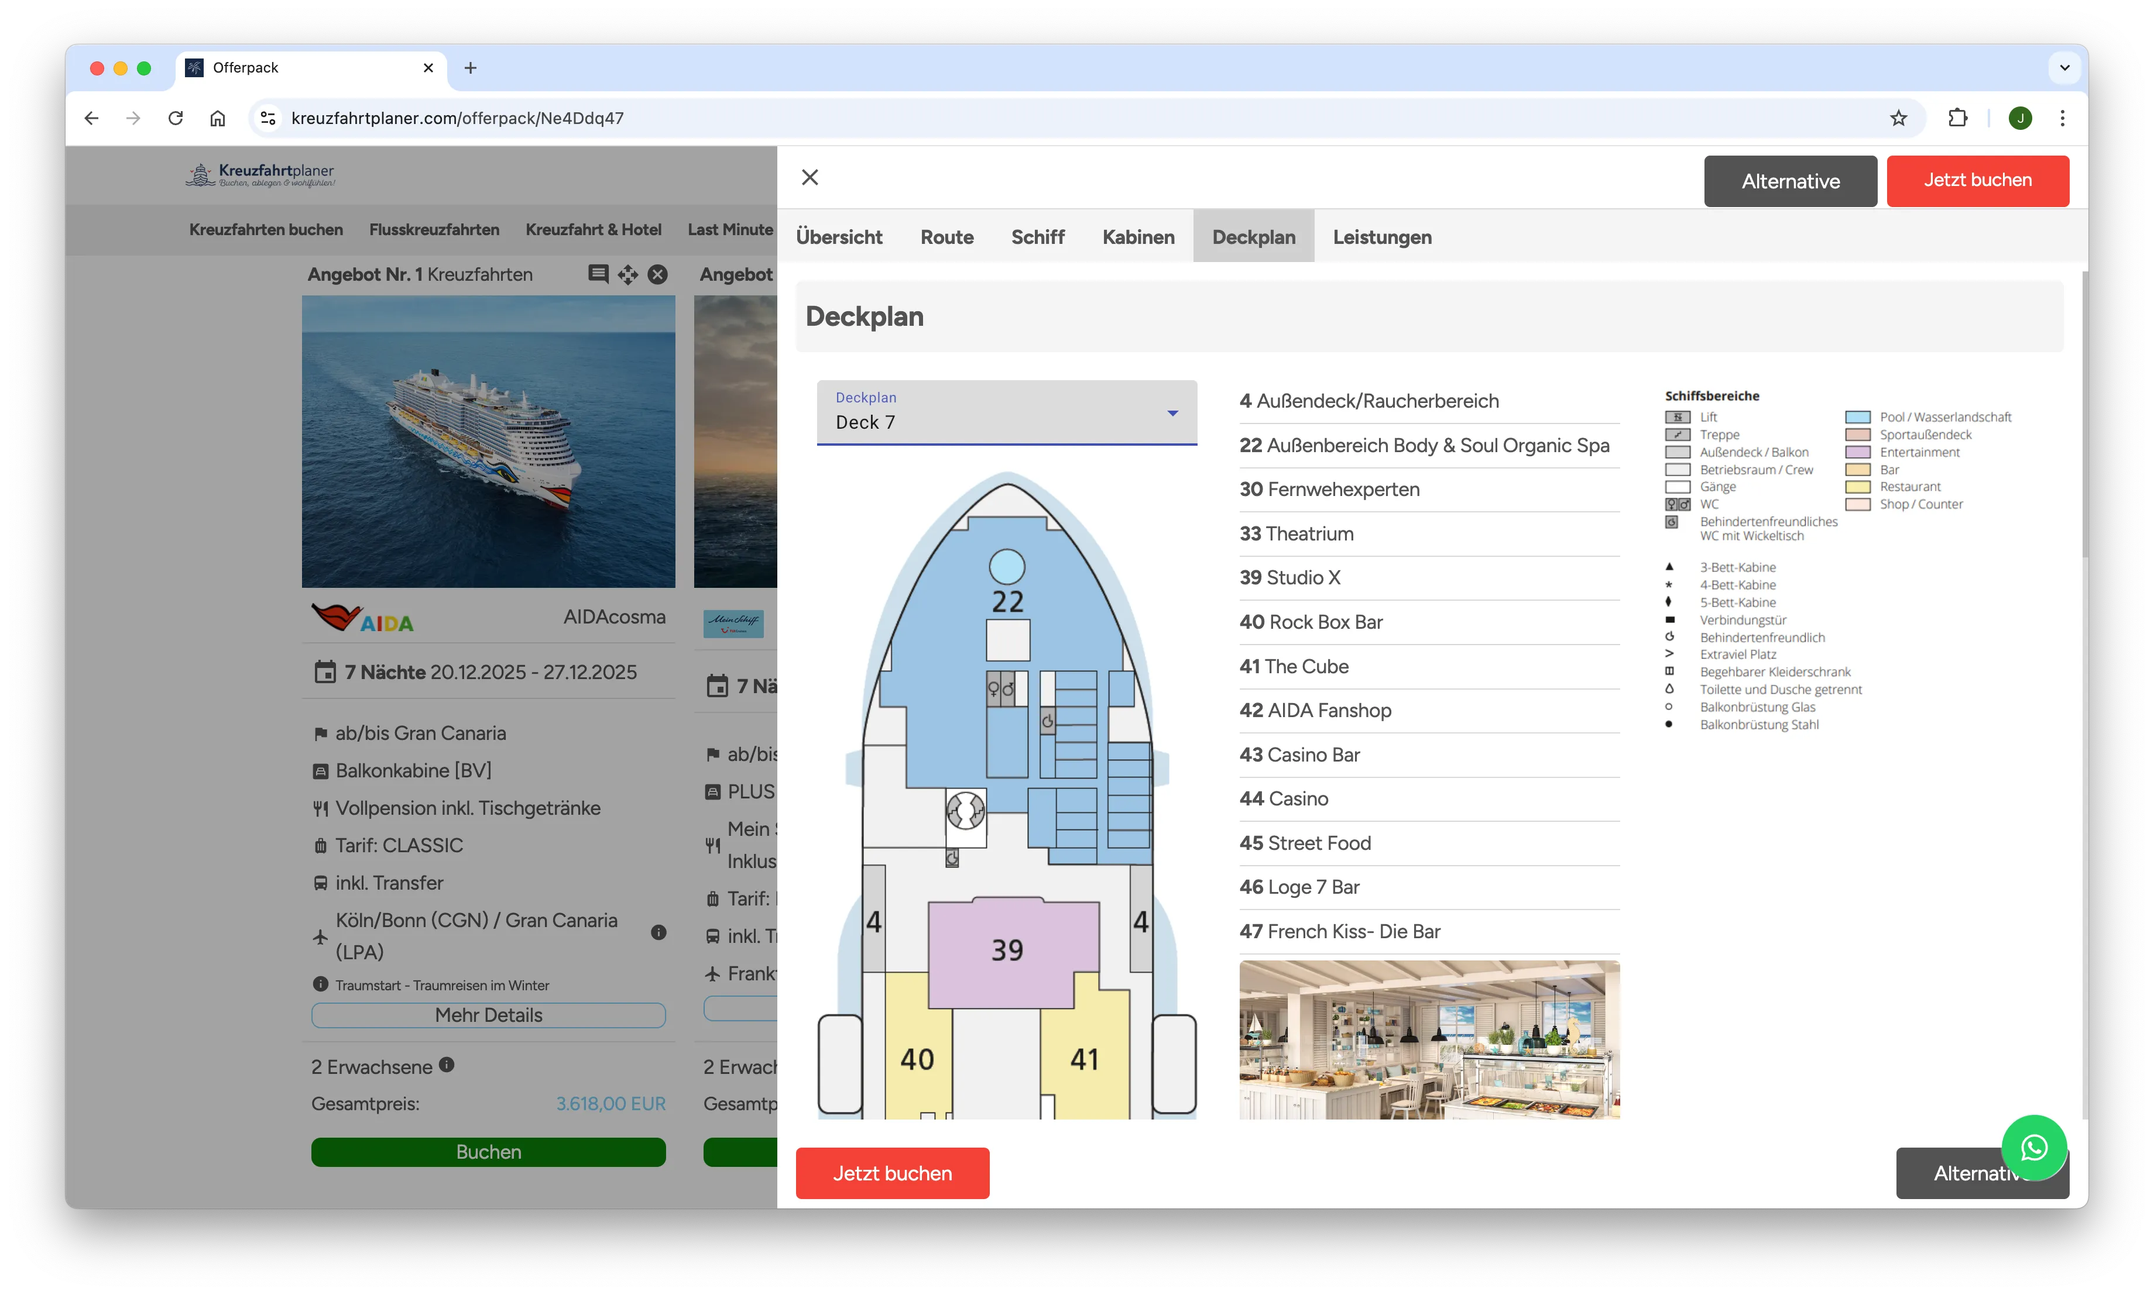Click the comment icon on Angebot Nr. 1
Viewport: 2154px width, 1295px height.
(x=598, y=274)
